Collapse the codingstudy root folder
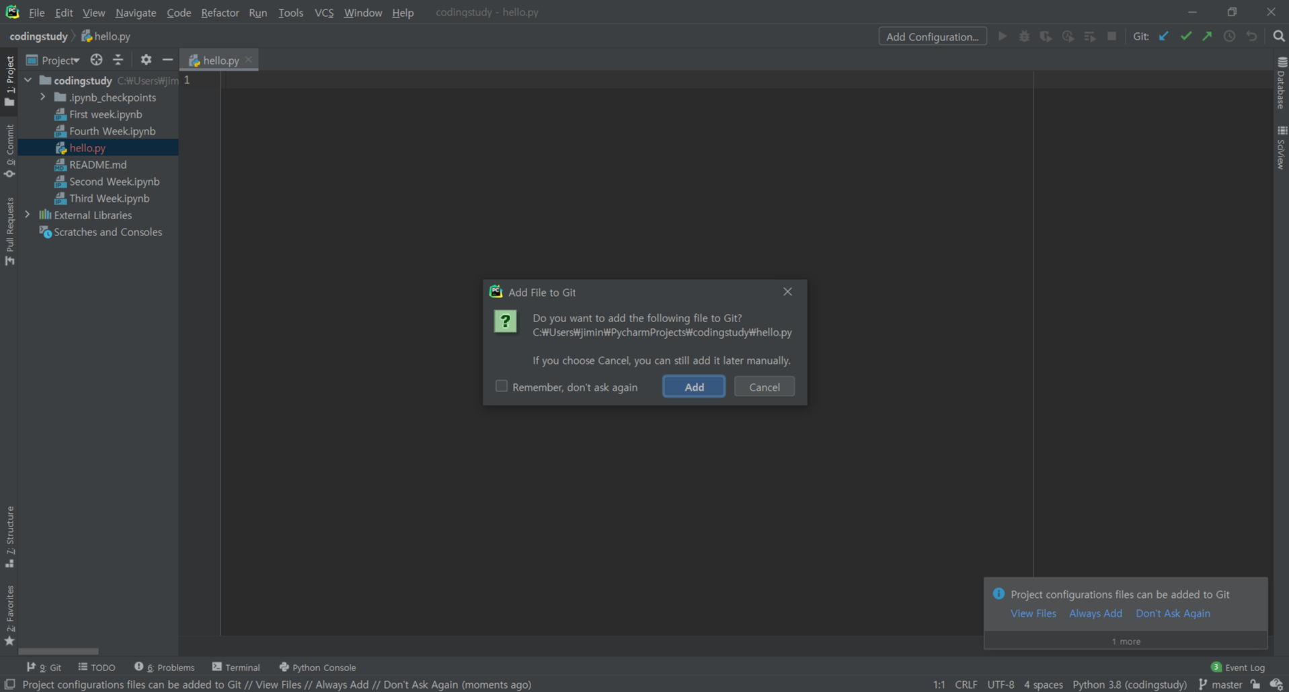Viewport: 1289px width, 692px height. (28, 80)
